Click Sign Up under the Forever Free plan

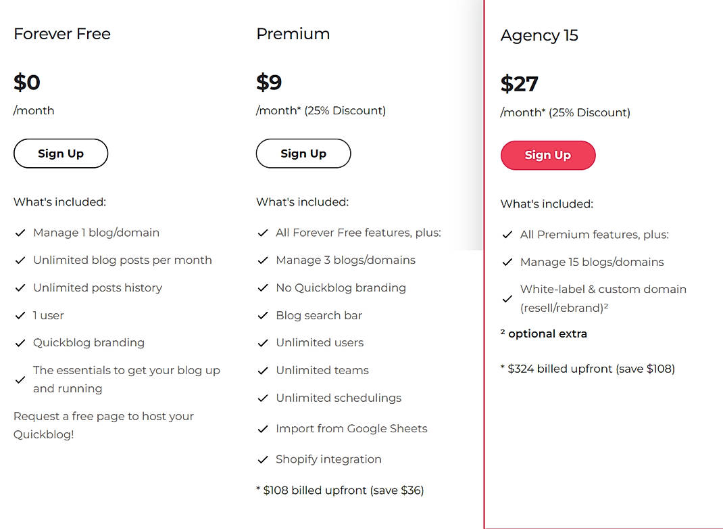coord(60,154)
